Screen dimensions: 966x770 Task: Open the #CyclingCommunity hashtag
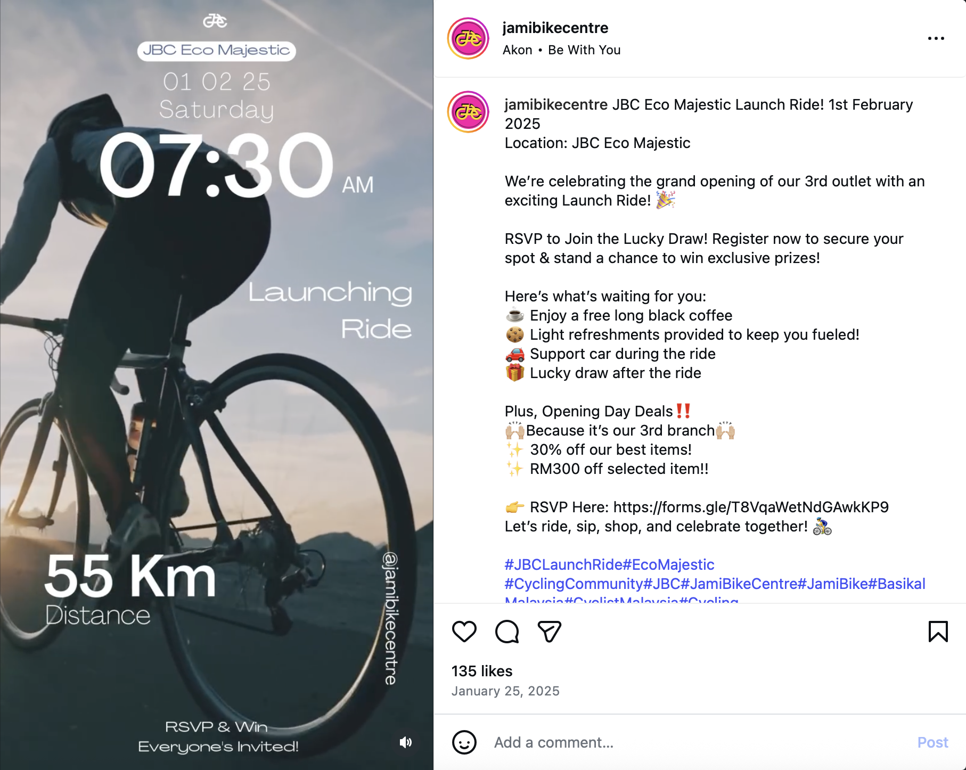(x=574, y=584)
